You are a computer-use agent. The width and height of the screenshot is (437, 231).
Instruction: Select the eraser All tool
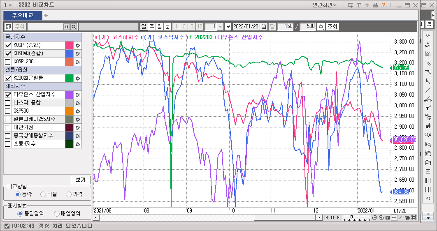coord(428,117)
